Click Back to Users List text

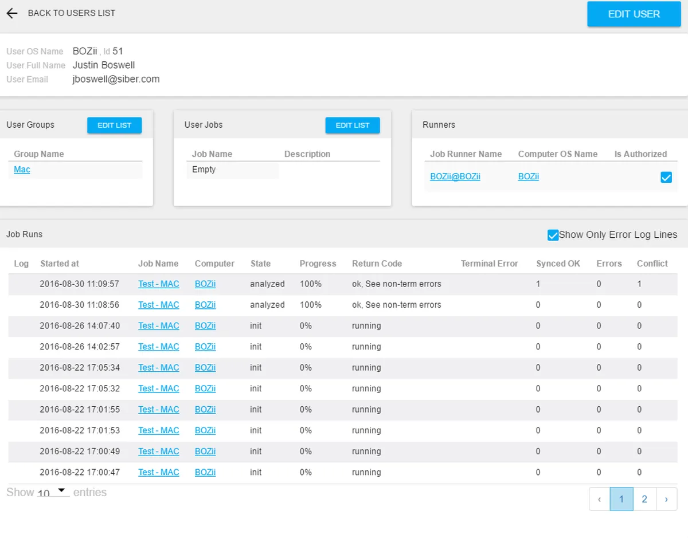[72, 13]
